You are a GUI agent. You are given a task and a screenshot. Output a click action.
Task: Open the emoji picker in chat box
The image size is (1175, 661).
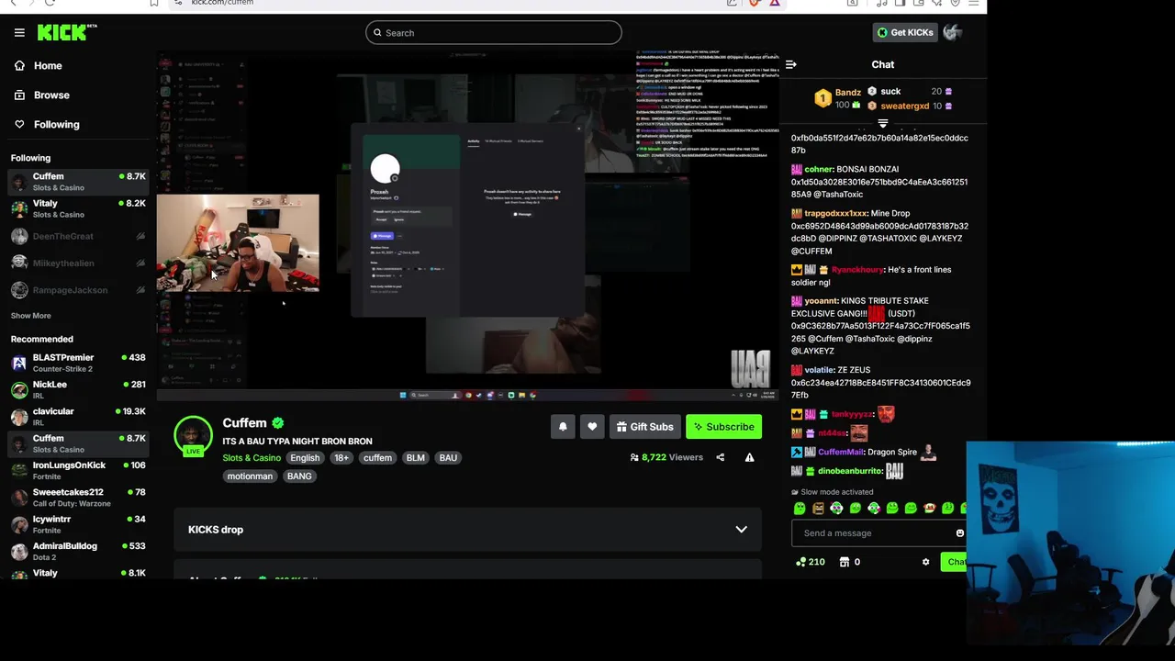(959, 533)
